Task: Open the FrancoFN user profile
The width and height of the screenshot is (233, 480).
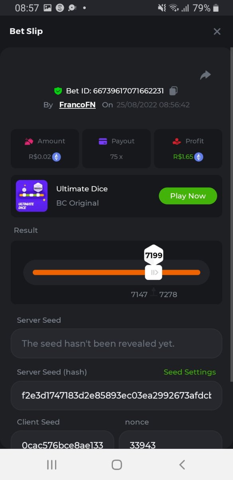Action: point(77,105)
